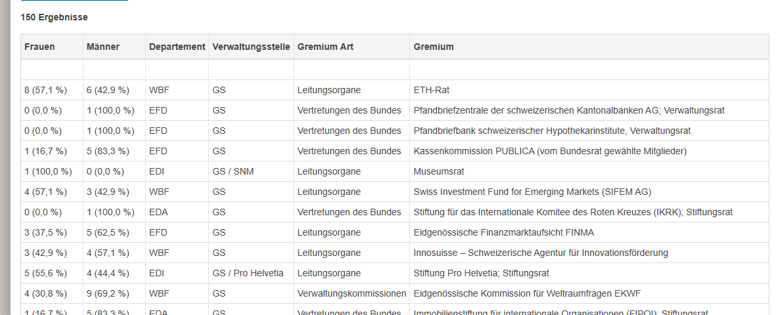The image size is (776, 315).
Task: Focus the filter field under Frauen
Action: tap(52, 70)
